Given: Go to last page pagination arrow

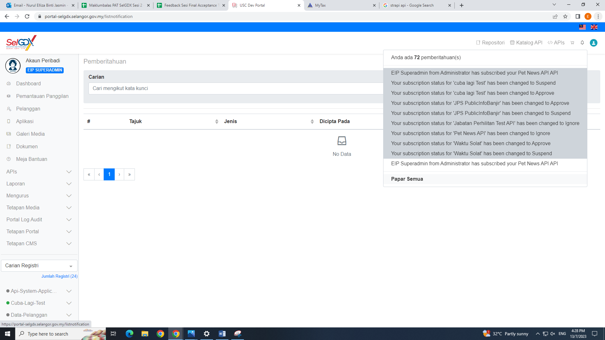Looking at the screenshot, I should point(129,174).
